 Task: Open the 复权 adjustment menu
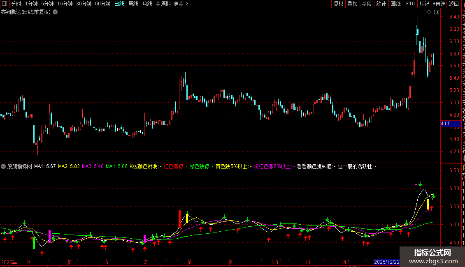(338, 4)
